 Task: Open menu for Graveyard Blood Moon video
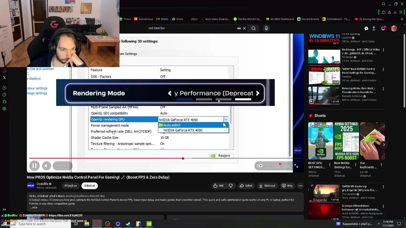point(383,206)
